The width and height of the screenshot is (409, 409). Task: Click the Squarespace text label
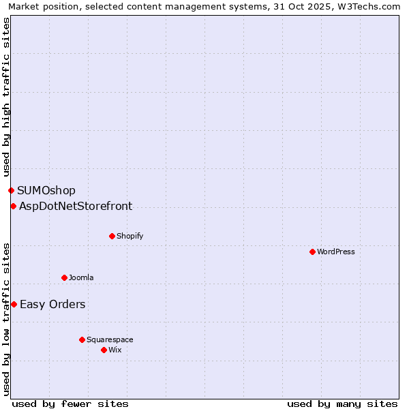[x=110, y=339]
